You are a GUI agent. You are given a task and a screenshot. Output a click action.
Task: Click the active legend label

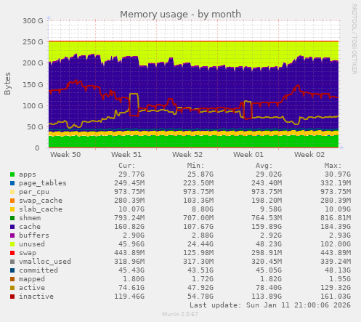(32, 288)
